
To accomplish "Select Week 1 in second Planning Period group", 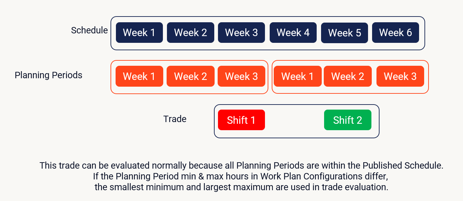I will point(297,76).
